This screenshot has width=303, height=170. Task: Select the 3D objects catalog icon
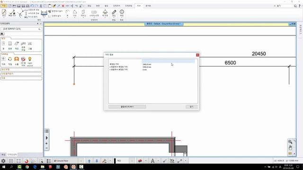pos(23,59)
